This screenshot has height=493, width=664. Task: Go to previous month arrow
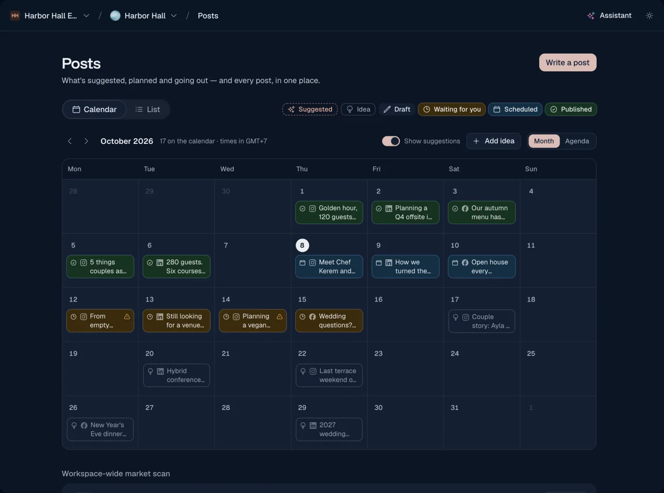(70, 141)
